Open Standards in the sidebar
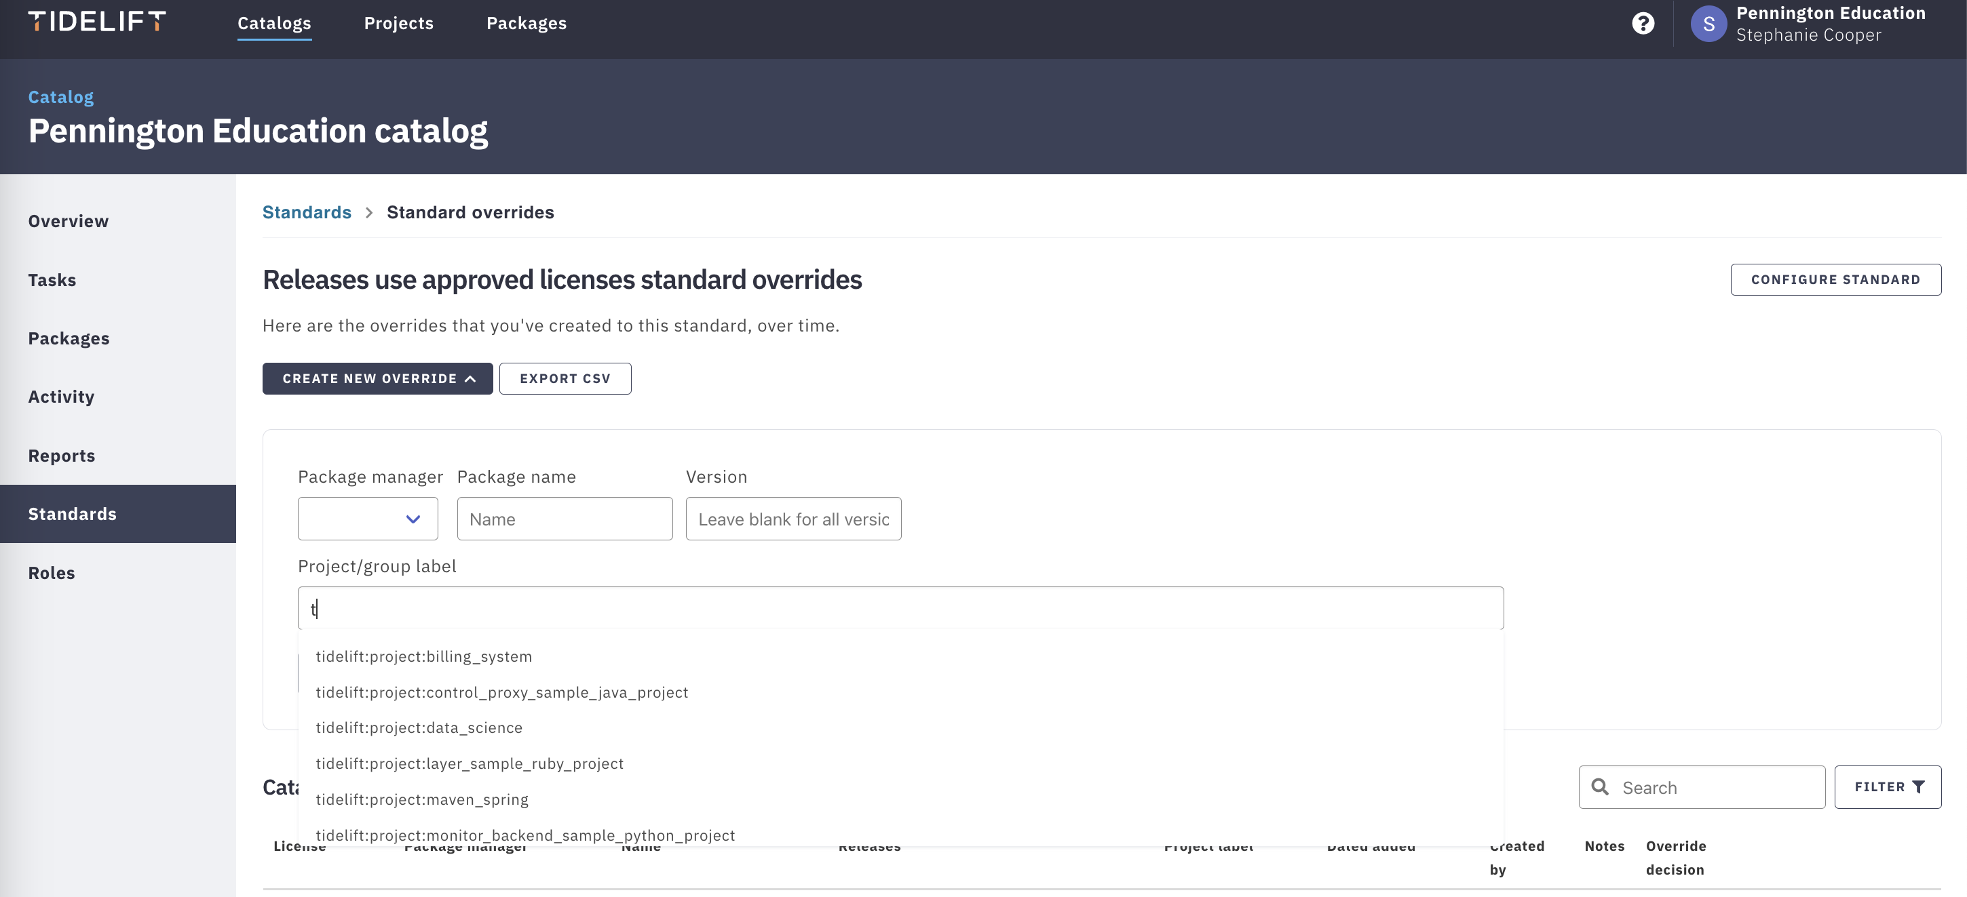Screen dimensions: 1967x897 (117, 514)
